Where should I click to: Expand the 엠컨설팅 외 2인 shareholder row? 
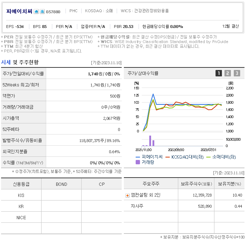tap(127, 195)
